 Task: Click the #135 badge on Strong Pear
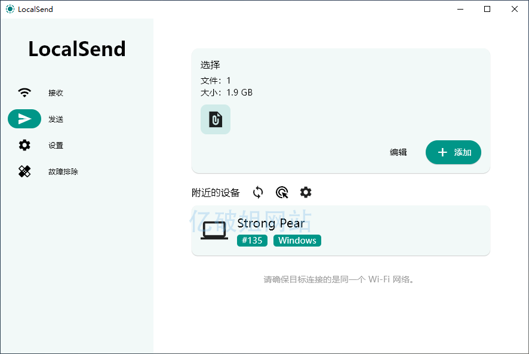(252, 241)
